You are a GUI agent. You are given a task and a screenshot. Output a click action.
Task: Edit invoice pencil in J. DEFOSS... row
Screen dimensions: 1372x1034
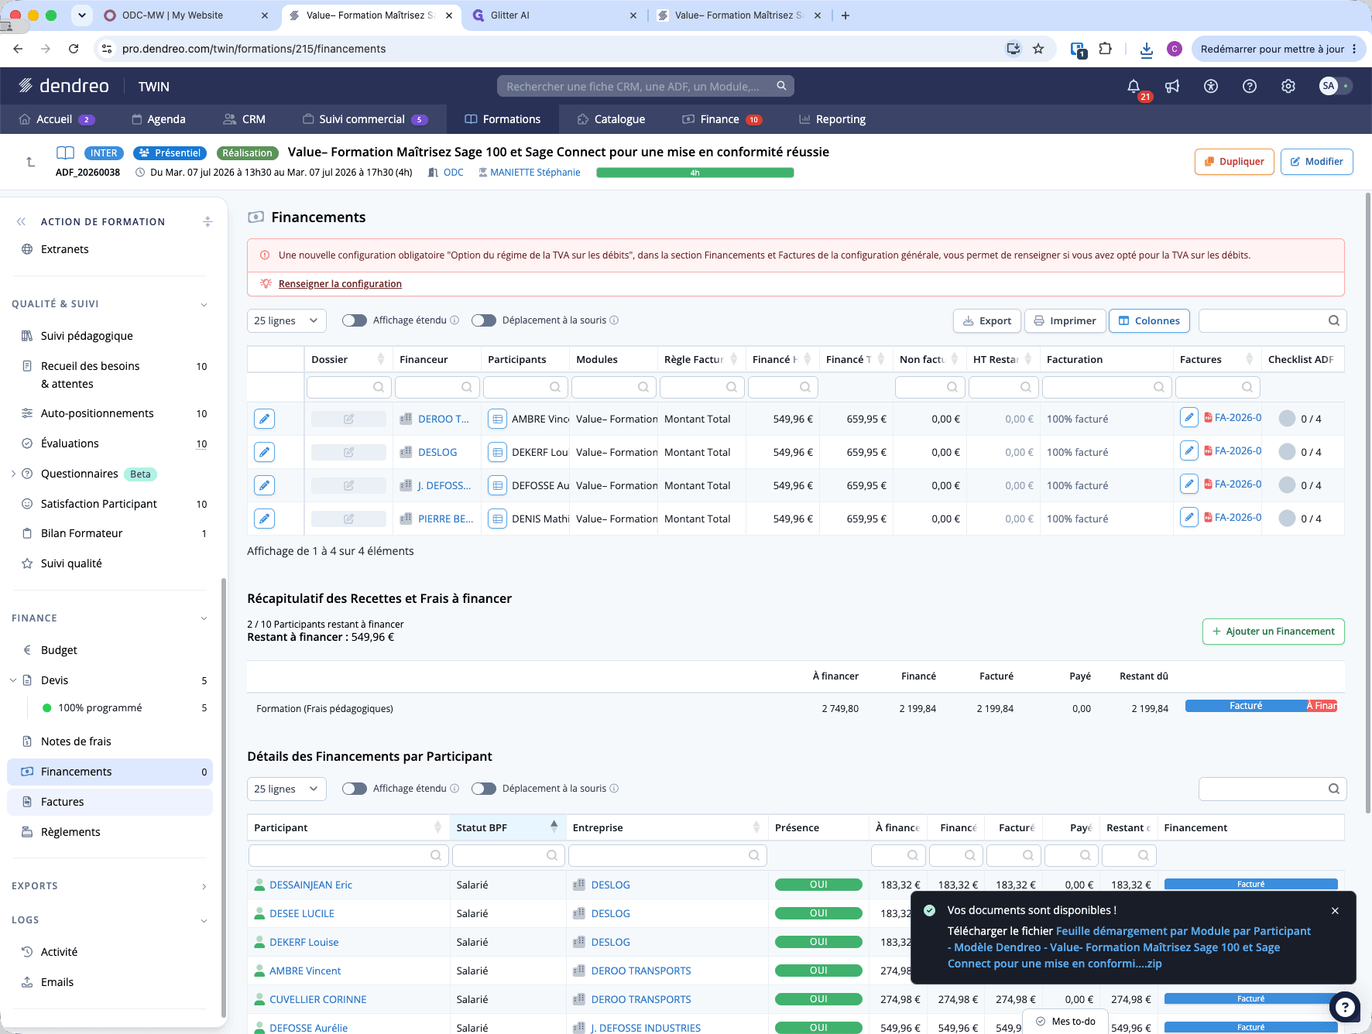(x=1189, y=484)
